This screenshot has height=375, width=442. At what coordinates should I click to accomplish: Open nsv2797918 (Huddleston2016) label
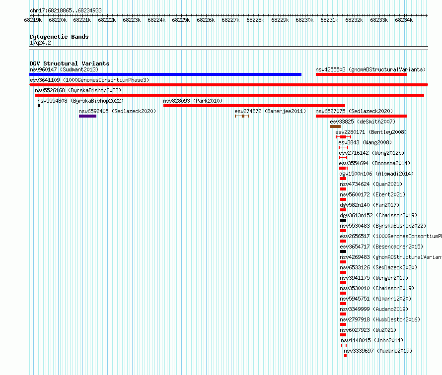[x=380, y=319]
